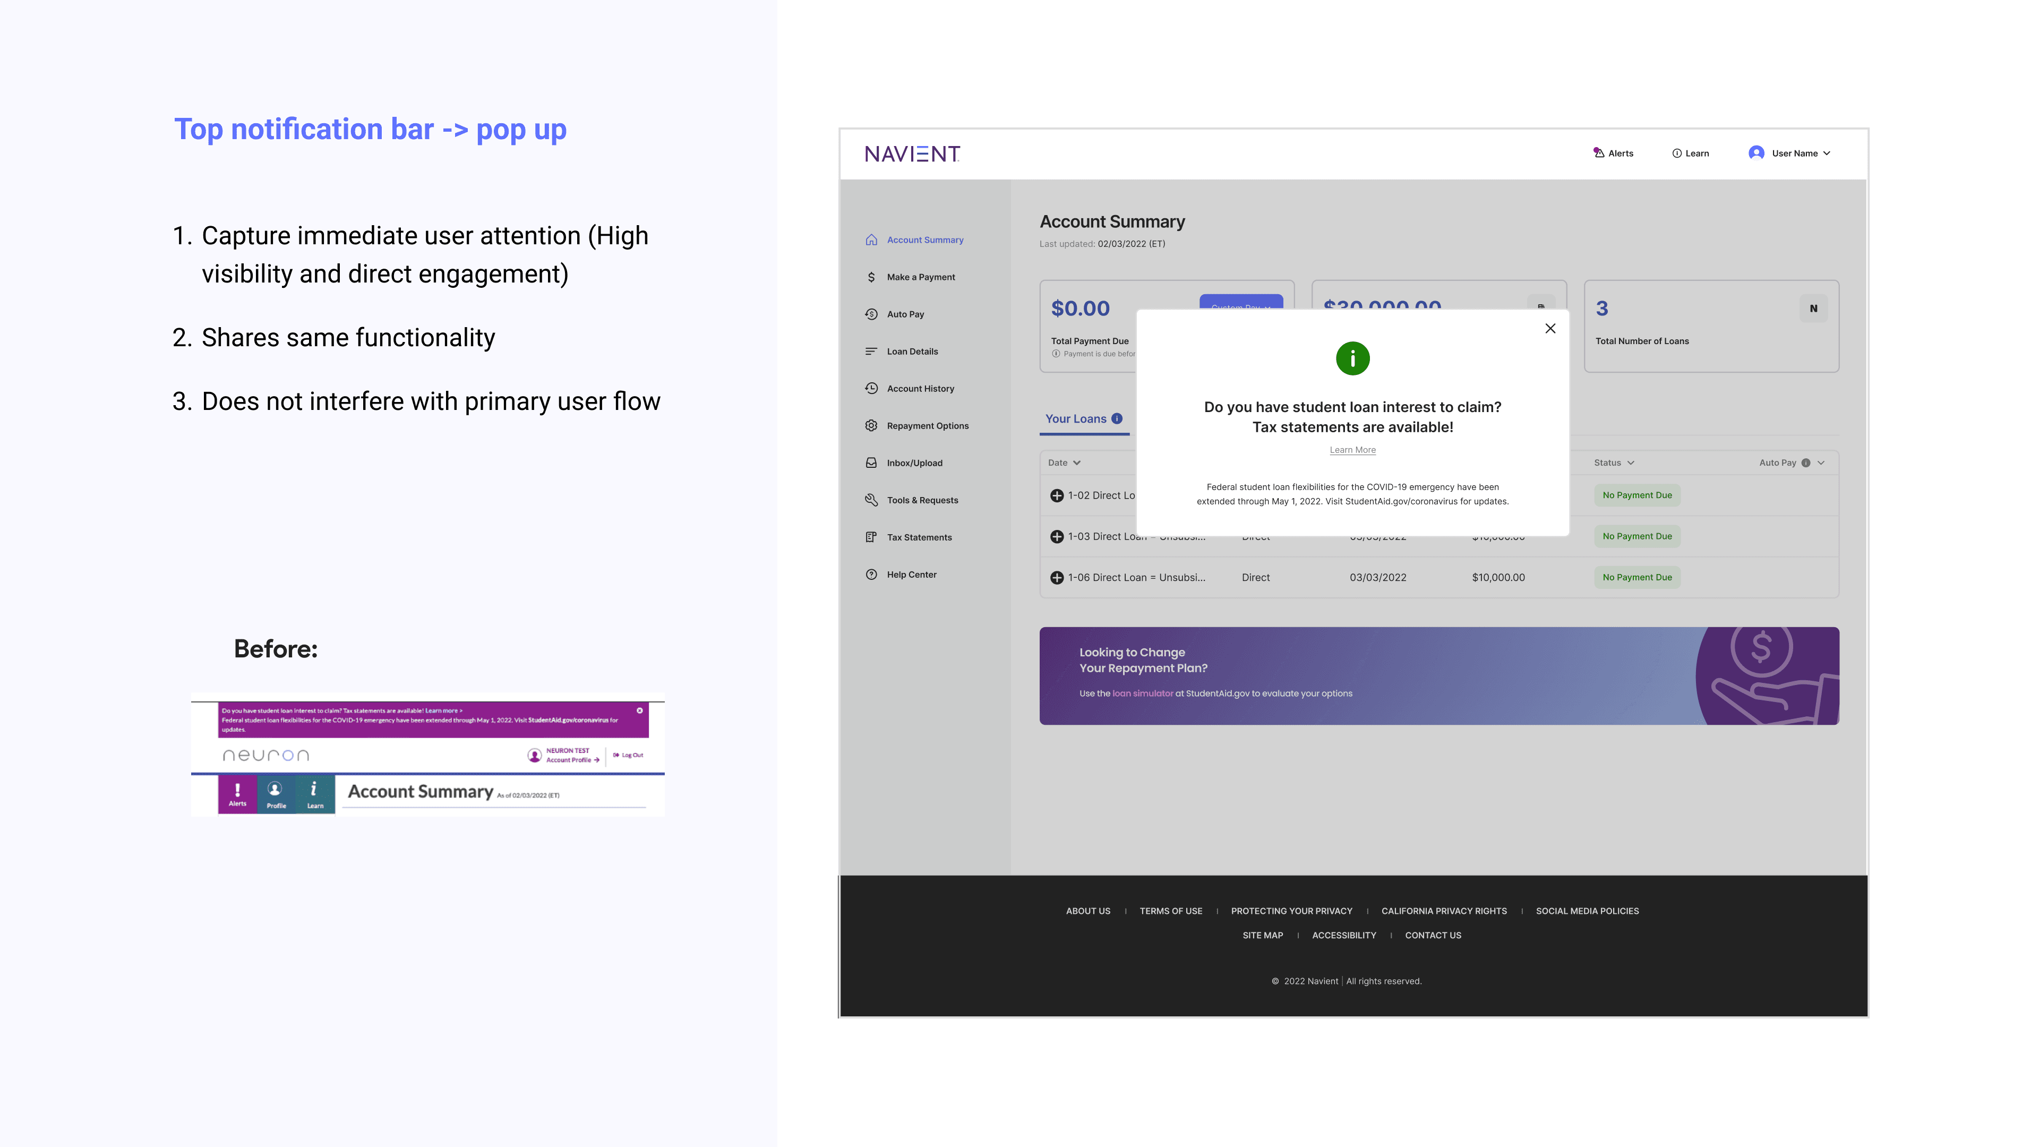The height and width of the screenshot is (1147, 2039).
Task: Click the user avatar icon beside User Name
Action: click(1755, 153)
